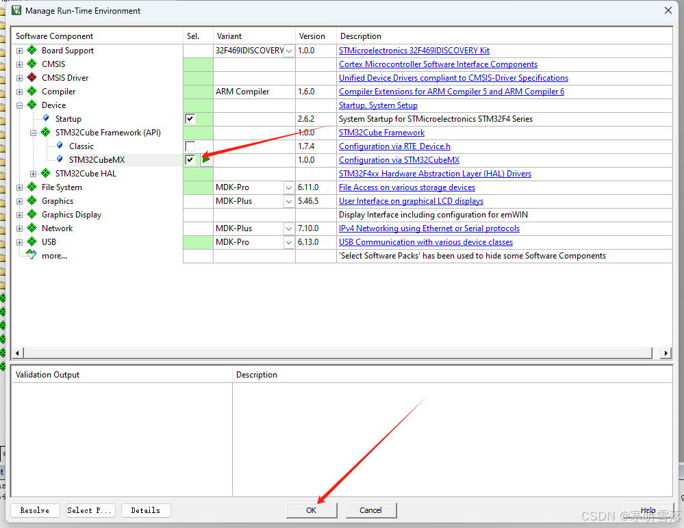
Task: Click the Compiler component icon
Action: (x=32, y=91)
